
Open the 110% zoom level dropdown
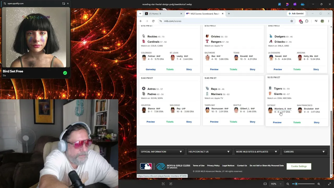click(276, 184)
